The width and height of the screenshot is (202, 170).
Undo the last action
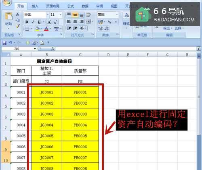(x=11, y=43)
